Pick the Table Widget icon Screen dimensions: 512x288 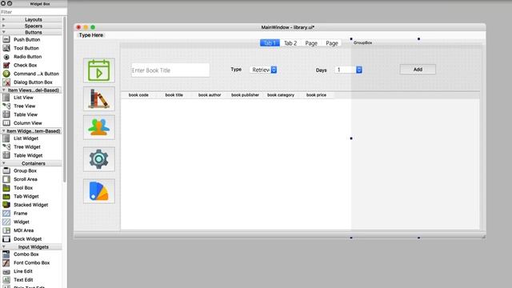tap(6, 155)
